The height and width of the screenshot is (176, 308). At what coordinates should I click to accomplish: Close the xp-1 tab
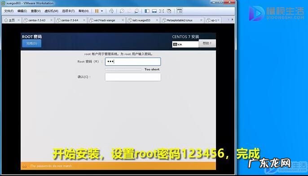[218, 20]
